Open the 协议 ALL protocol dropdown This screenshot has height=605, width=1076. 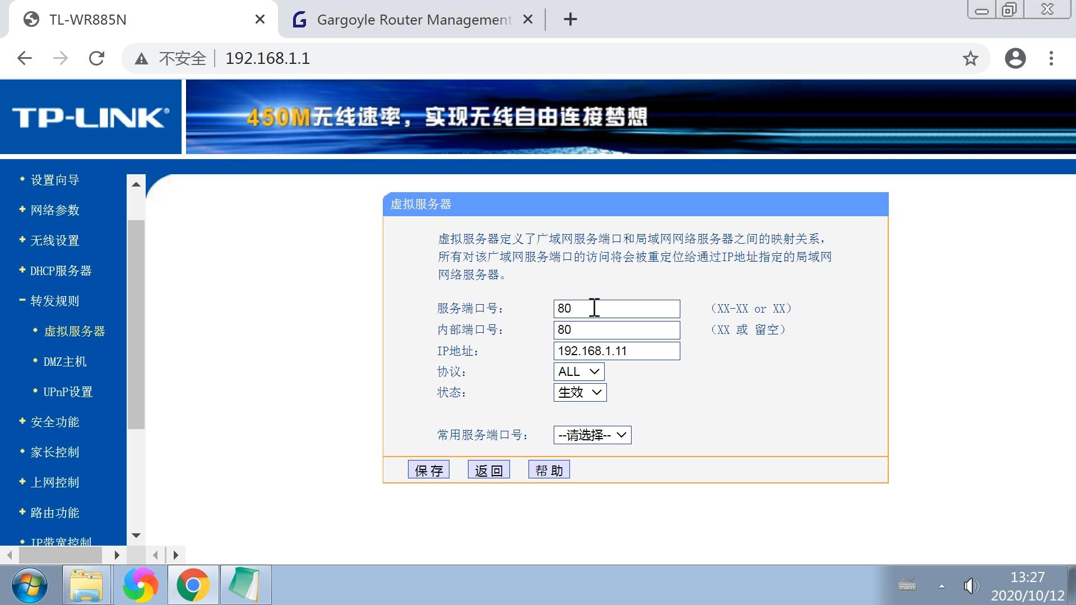[578, 371]
